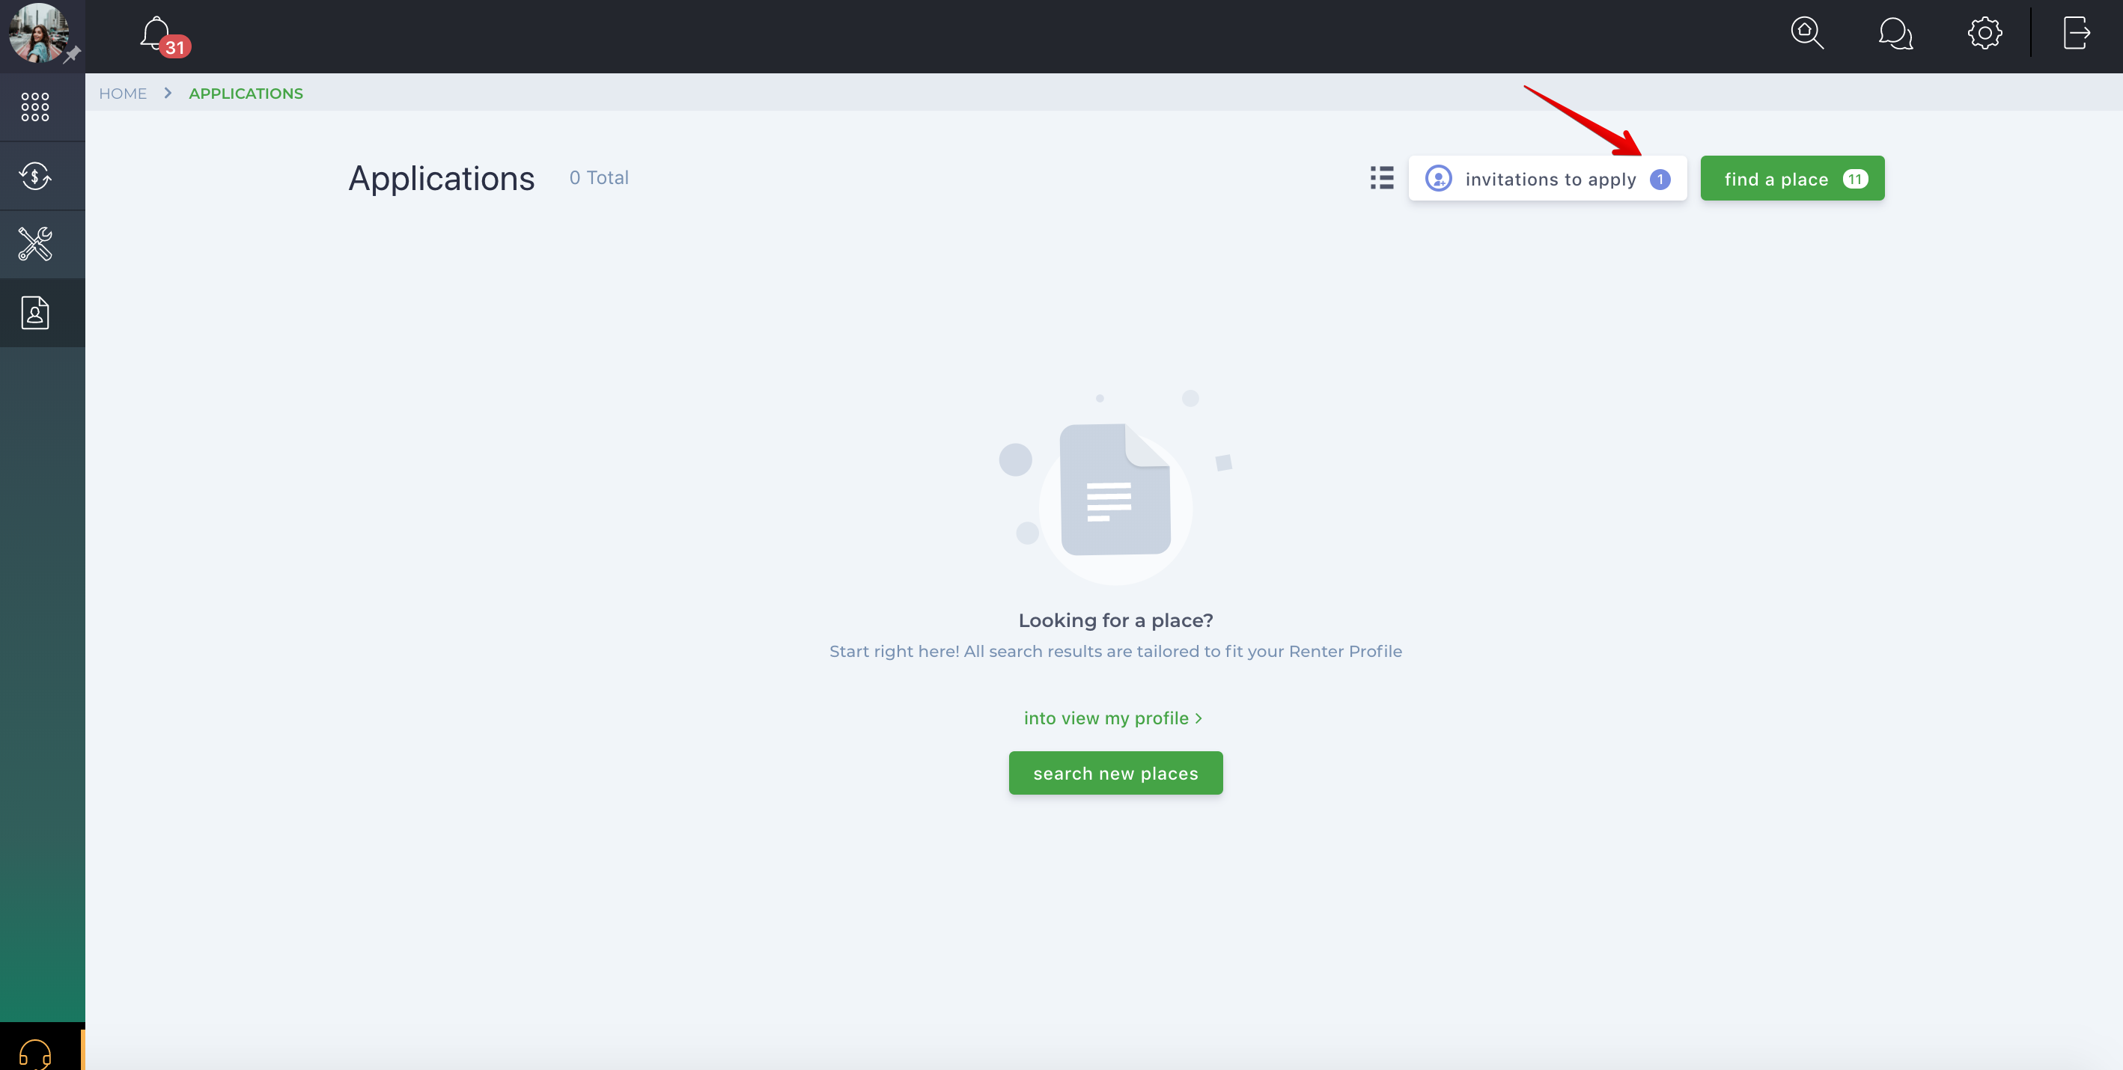This screenshot has height=1070, width=2123.
Task: Click the property search magnifier icon
Action: 1807,34
